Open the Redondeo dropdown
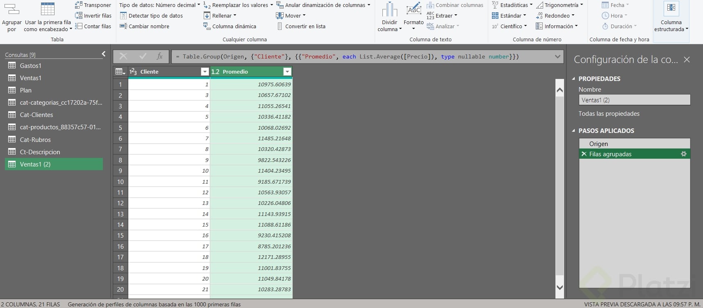 coord(555,16)
